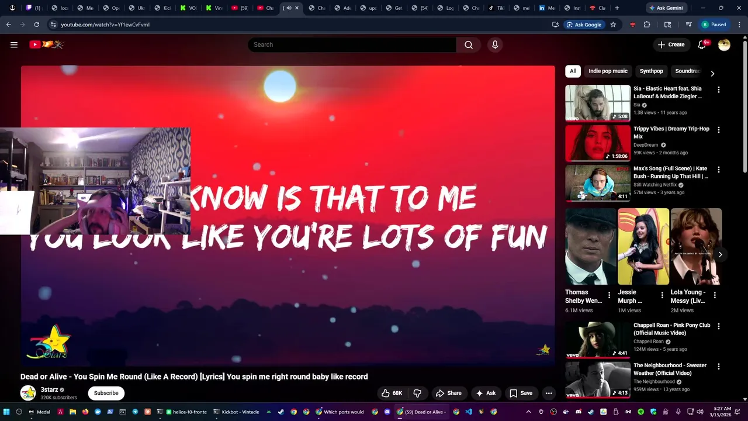
Task: Open the 3starz channel name link
Action: click(x=49, y=389)
